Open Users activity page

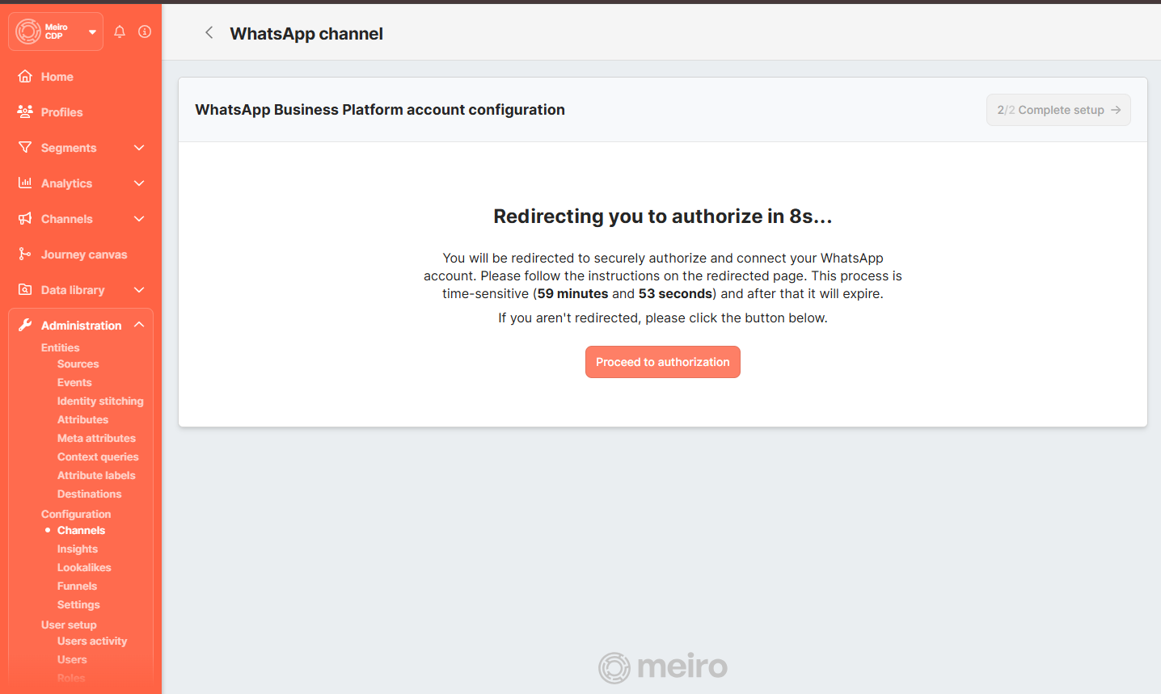(92, 641)
